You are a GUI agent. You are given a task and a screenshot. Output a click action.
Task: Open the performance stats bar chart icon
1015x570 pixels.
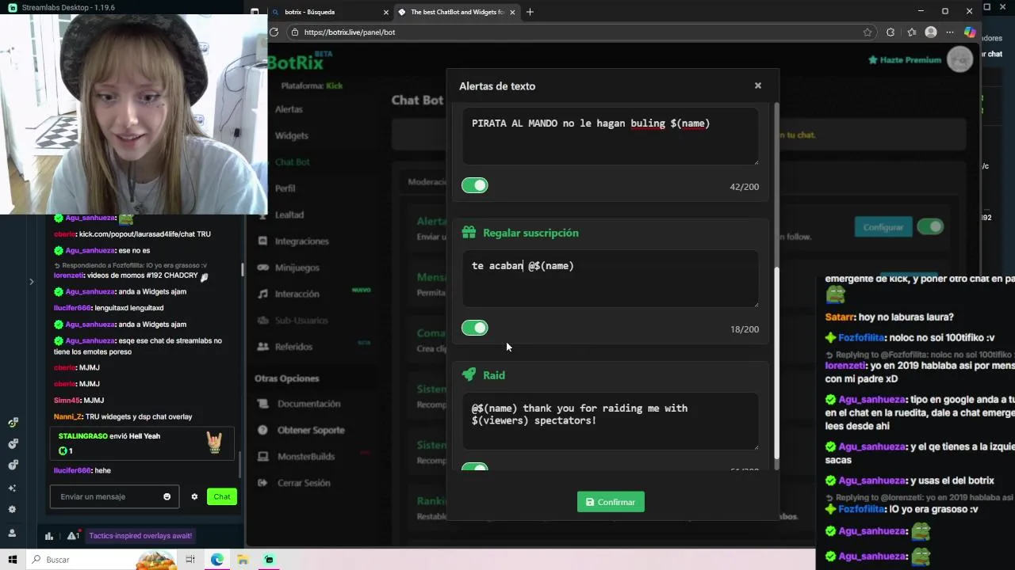point(49,536)
